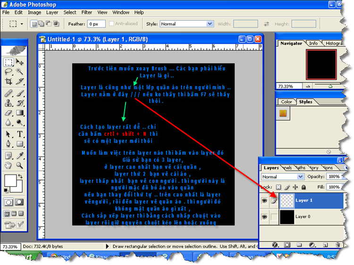Adjust the Navigator zoom slider

(x=330, y=86)
